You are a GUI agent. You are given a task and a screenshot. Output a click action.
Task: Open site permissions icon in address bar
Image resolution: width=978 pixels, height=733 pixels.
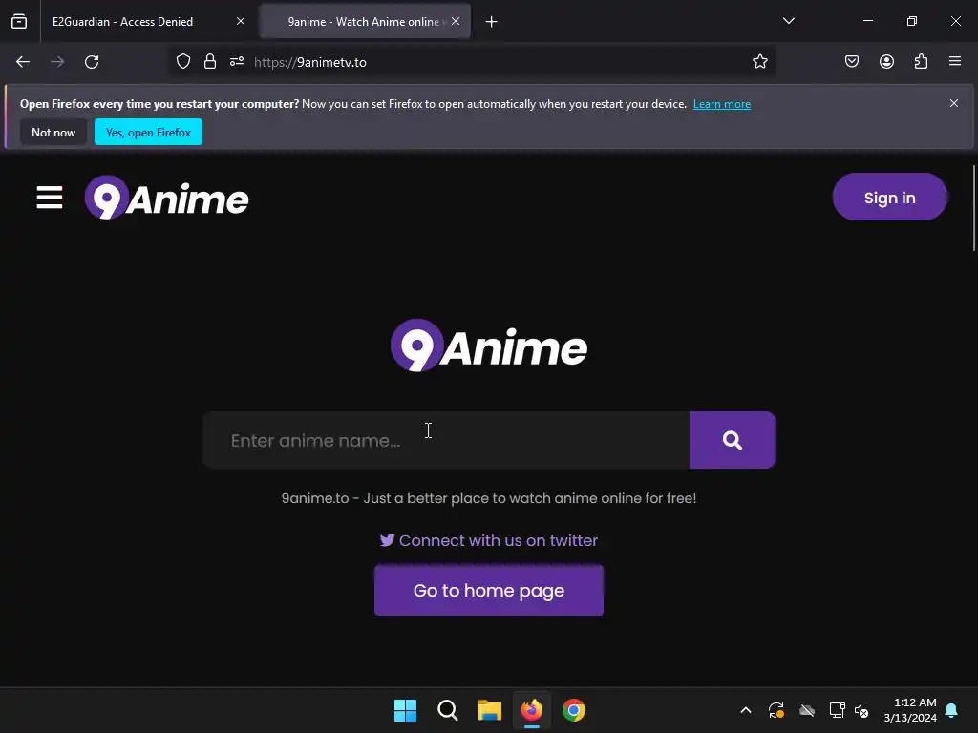point(237,62)
